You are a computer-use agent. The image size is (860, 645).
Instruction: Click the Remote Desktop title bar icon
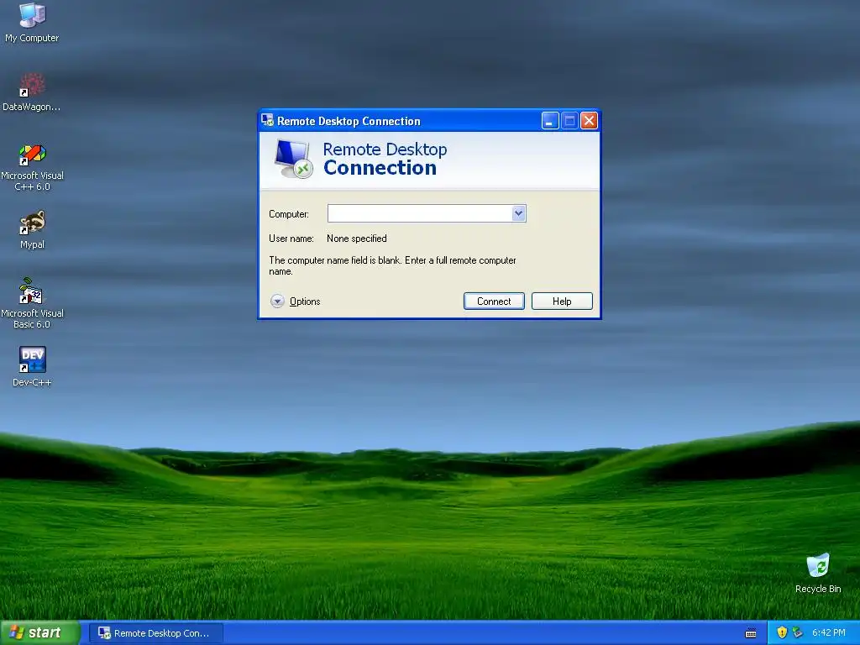(x=267, y=120)
